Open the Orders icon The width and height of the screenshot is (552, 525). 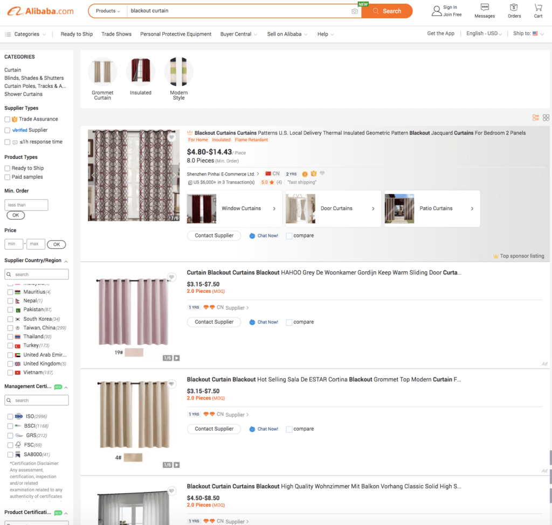coord(514,8)
